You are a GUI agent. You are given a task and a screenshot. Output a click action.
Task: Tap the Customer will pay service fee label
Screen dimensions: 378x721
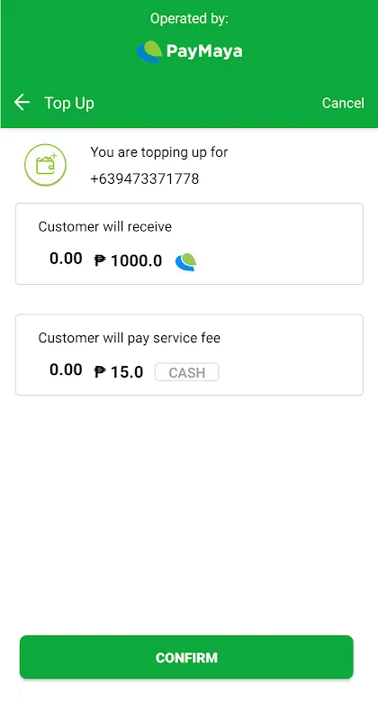(130, 339)
